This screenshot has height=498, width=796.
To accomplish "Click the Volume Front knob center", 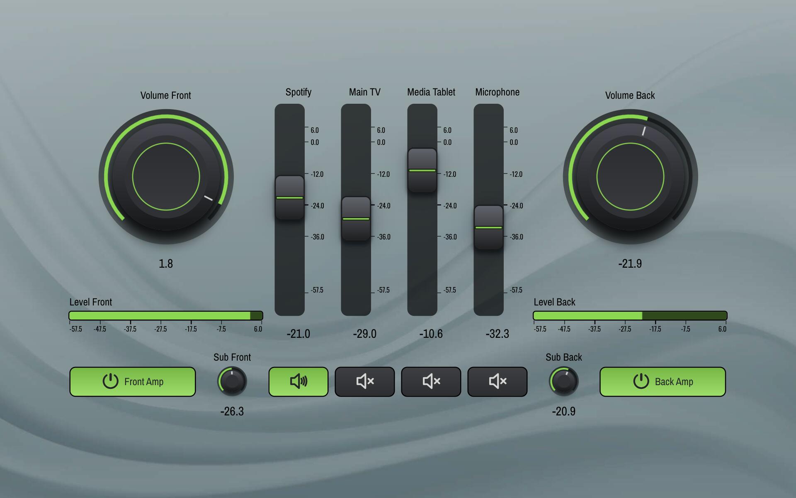I will (x=166, y=177).
